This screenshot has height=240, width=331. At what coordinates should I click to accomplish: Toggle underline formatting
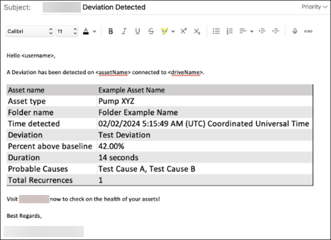click(138, 31)
